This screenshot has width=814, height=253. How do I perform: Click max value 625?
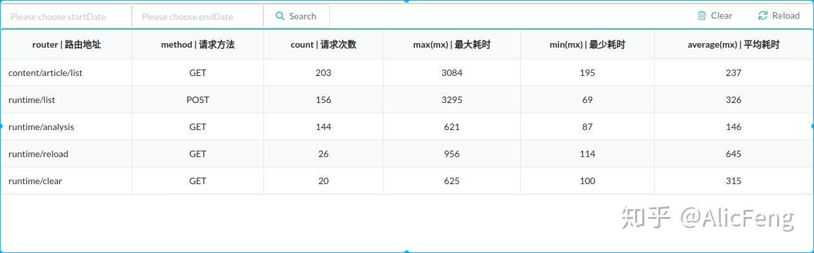tap(452, 181)
